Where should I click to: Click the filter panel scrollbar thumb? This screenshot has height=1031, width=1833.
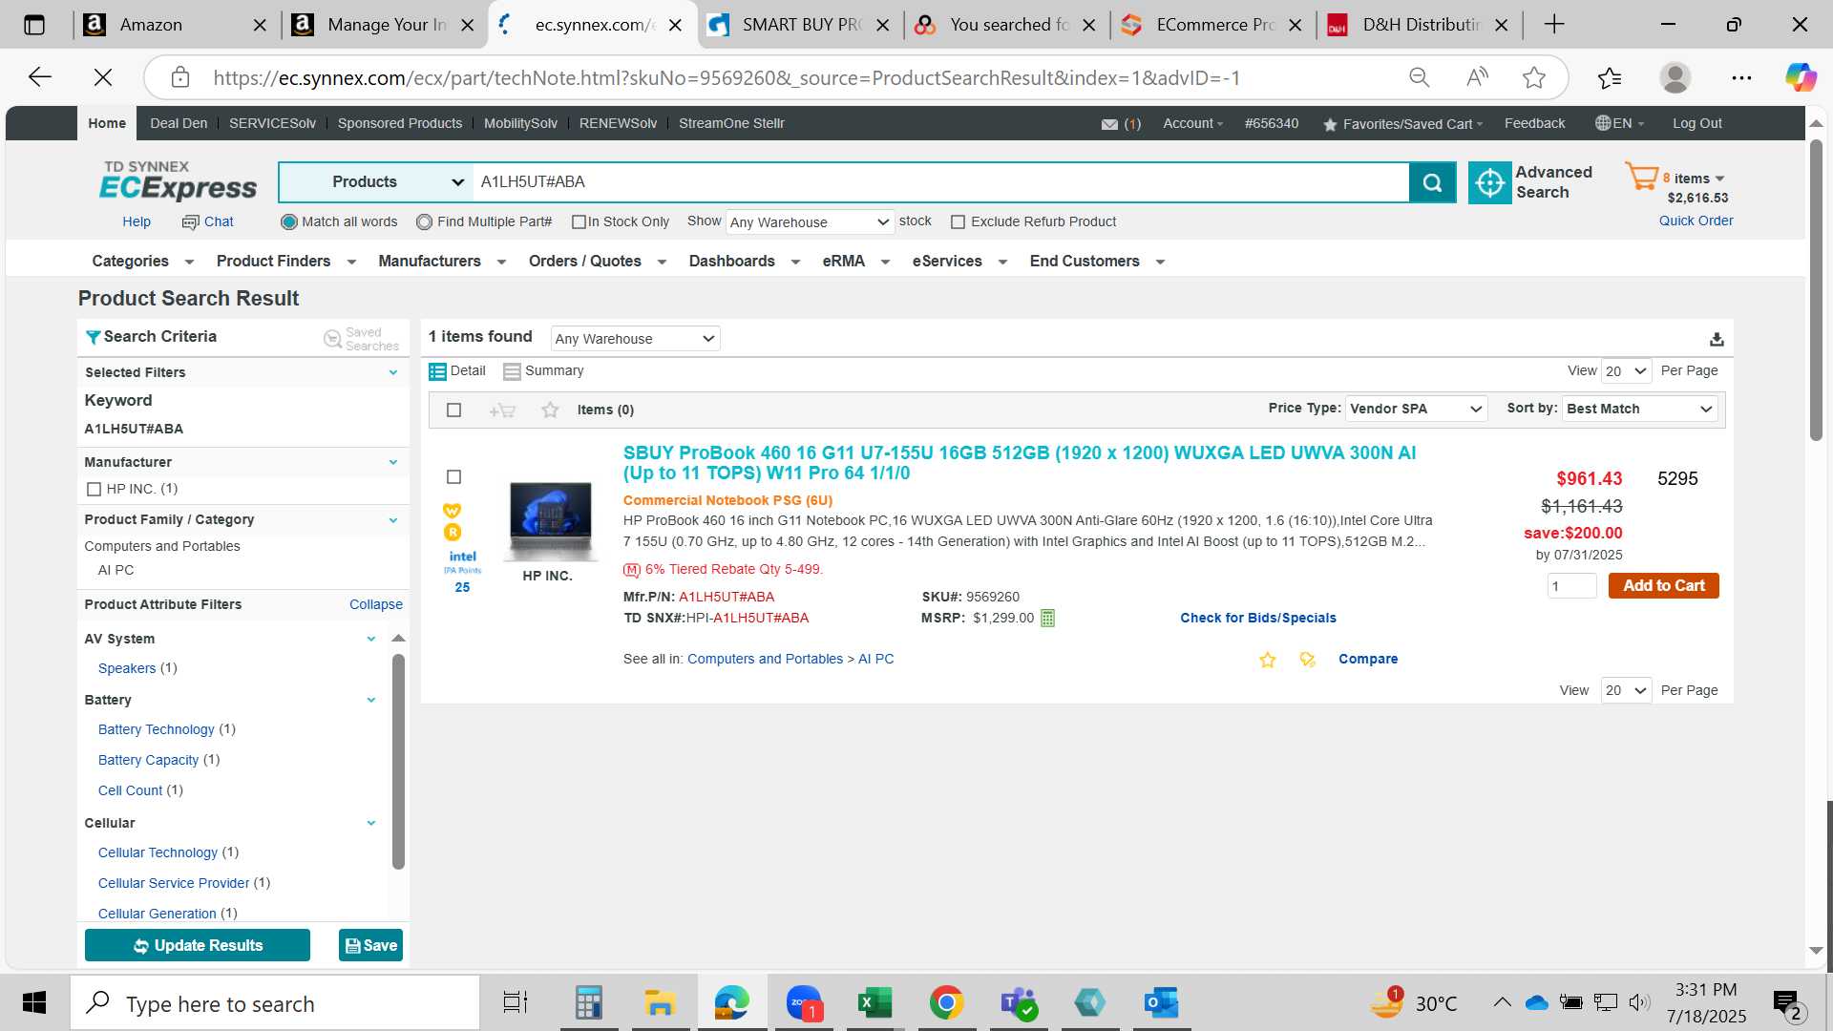(398, 761)
